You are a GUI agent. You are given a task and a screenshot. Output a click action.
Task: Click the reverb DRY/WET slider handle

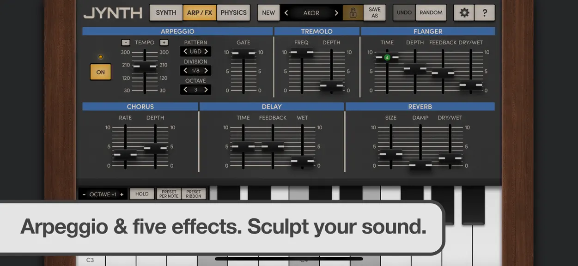450,158
